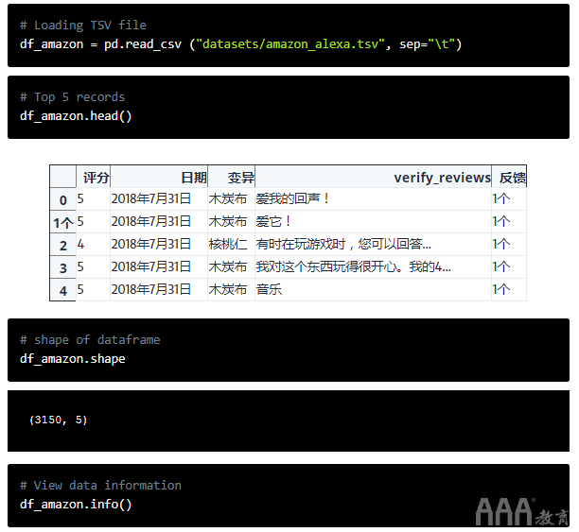Image resolution: width=579 pixels, height=532 pixels.
Task: Click the '# Top 5 records' comment
Action: tap(72, 97)
